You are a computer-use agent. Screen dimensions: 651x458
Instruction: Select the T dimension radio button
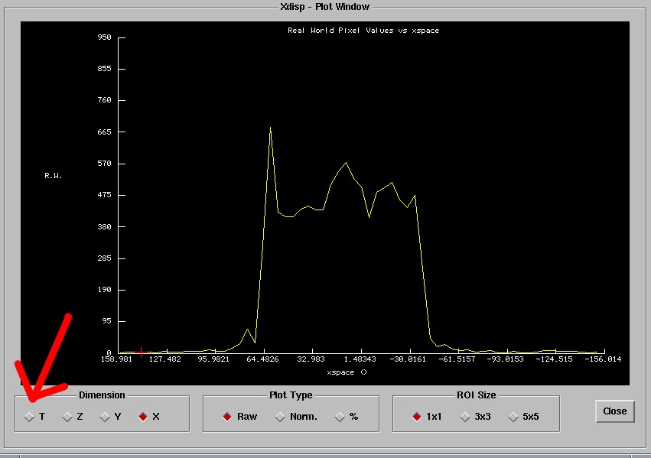tap(29, 417)
